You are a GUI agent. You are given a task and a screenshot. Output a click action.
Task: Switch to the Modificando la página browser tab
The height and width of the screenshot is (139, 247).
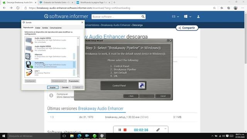pyautogui.click(x=93, y=3)
